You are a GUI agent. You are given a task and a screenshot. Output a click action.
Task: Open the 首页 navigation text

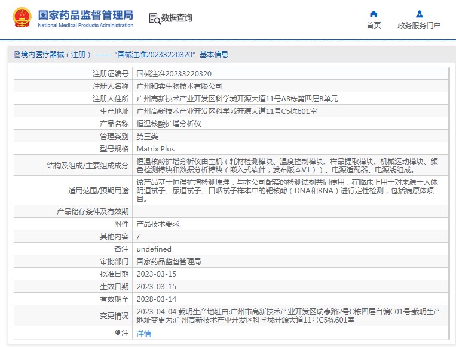tap(374, 26)
